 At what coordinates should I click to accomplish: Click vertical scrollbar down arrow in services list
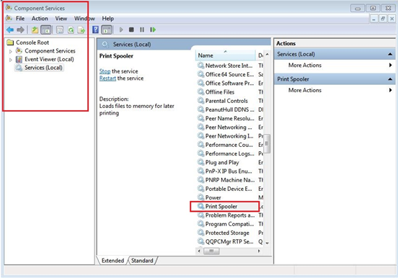(x=267, y=243)
